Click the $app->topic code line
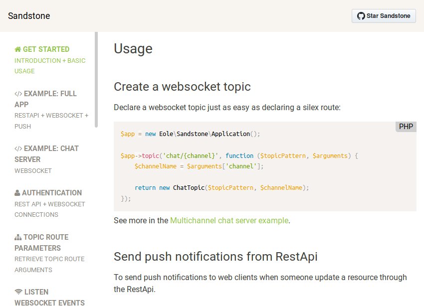This screenshot has width=424, height=306. (239, 156)
